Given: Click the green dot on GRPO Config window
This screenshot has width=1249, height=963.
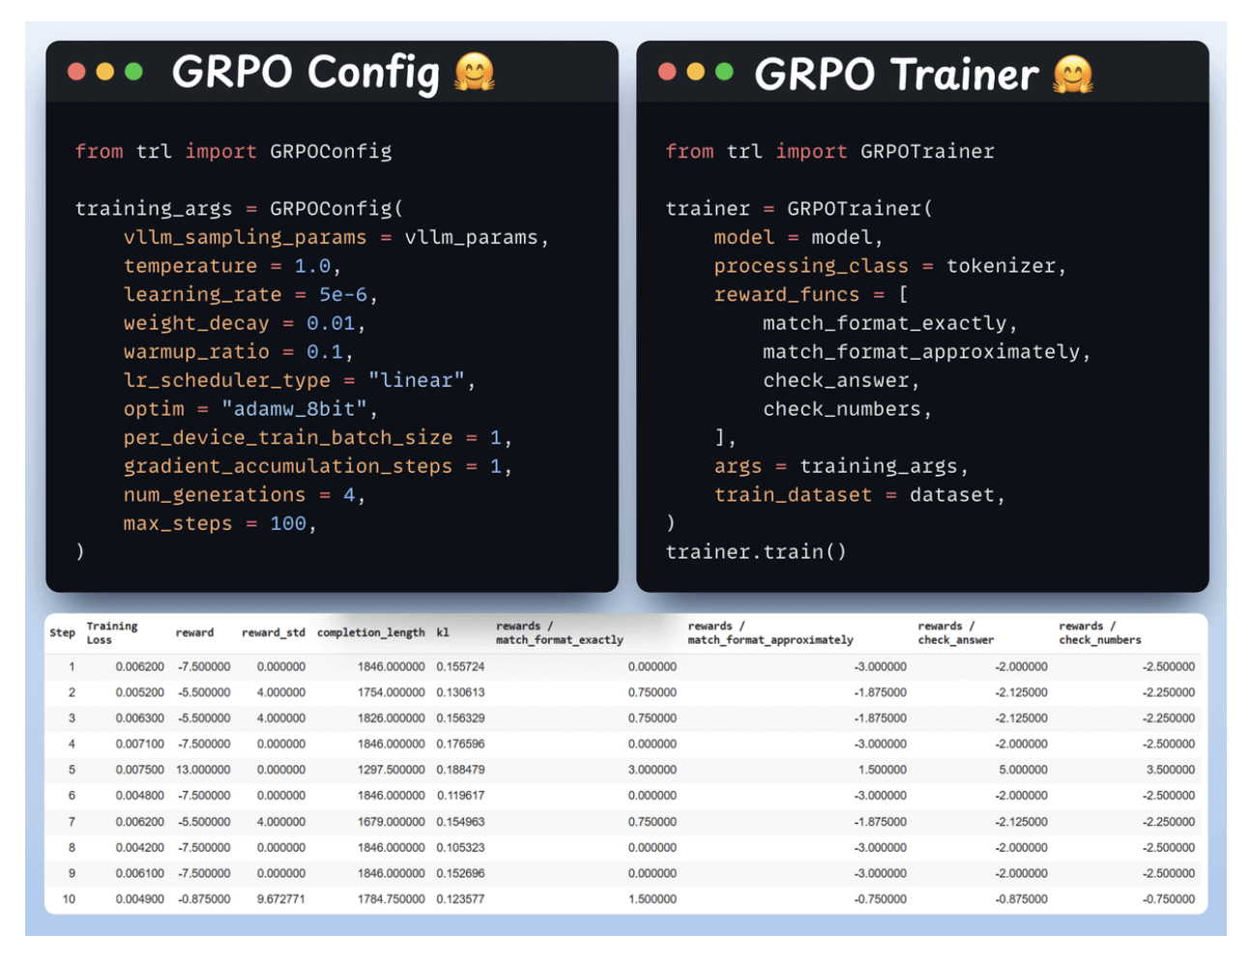Looking at the screenshot, I should click(133, 72).
